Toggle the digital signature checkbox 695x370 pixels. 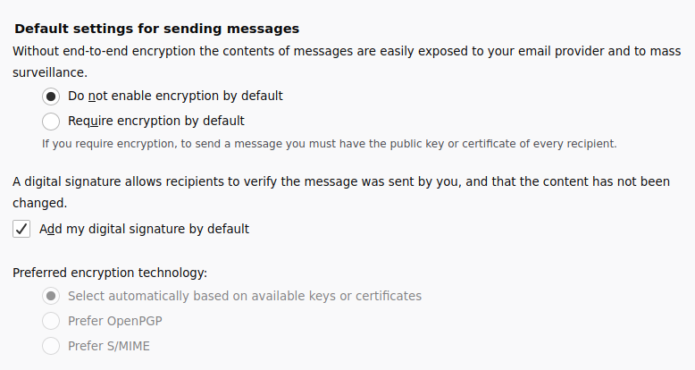click(21, 229)
